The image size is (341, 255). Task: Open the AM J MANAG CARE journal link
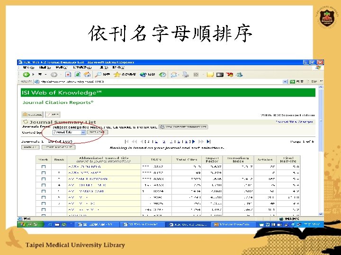point(86,191)
